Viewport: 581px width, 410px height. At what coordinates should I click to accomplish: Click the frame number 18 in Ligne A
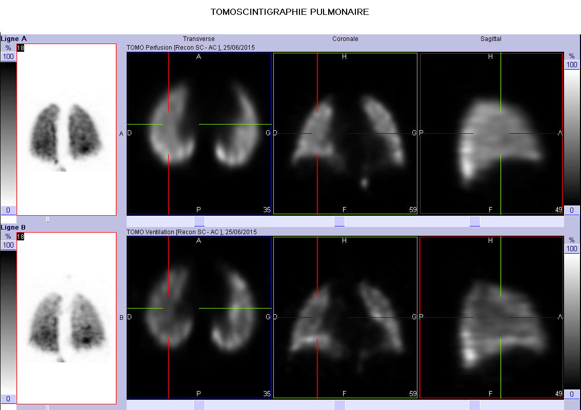point(21,48)
